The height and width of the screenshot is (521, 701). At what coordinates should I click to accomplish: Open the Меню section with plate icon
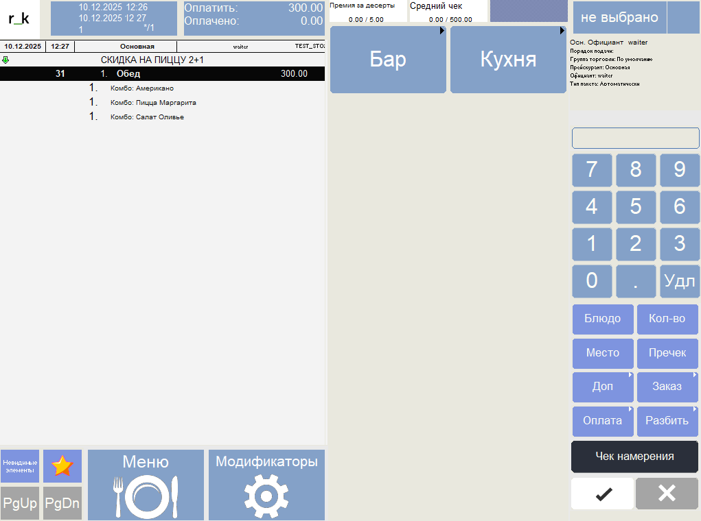[146, 485]
